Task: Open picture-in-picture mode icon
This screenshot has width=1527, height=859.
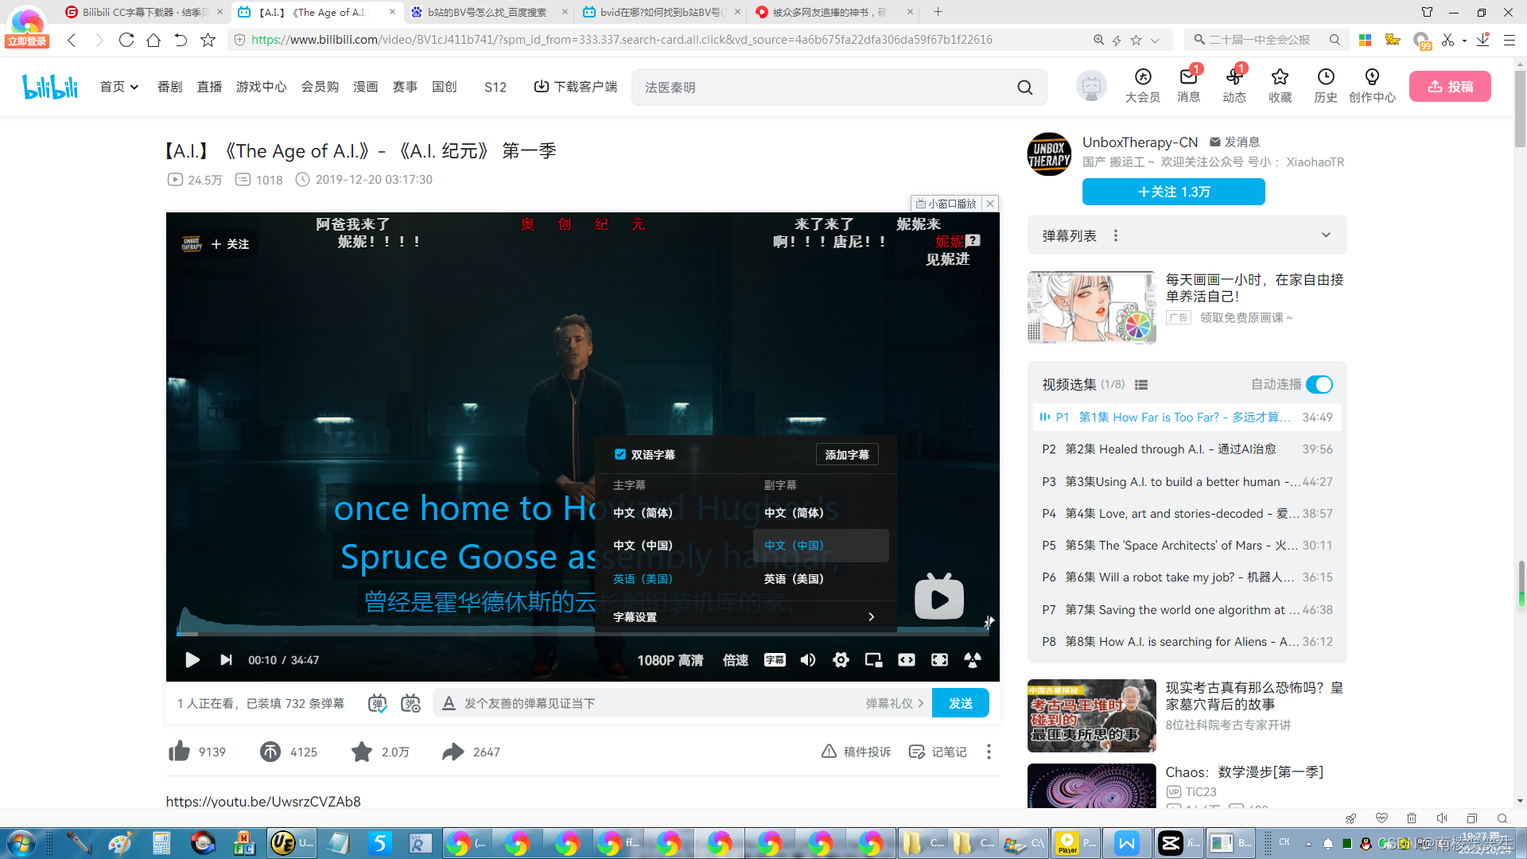Action: point(873,660)
